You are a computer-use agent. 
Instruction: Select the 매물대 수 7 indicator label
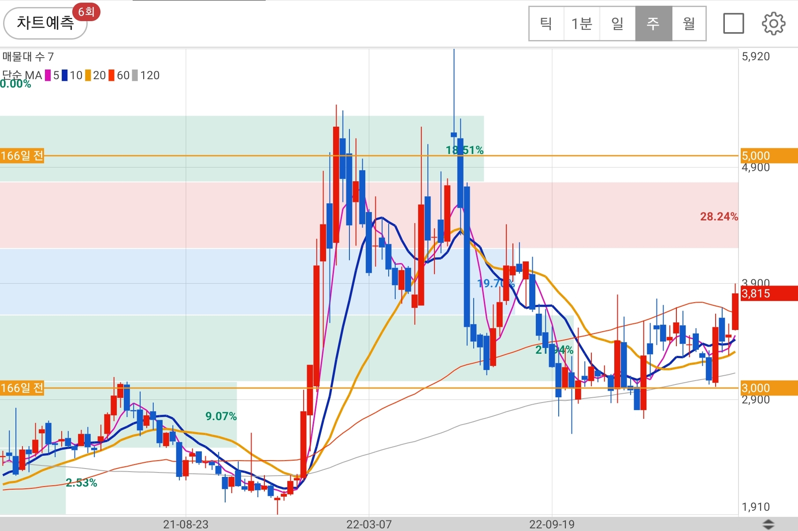click(x=28, y=56)
